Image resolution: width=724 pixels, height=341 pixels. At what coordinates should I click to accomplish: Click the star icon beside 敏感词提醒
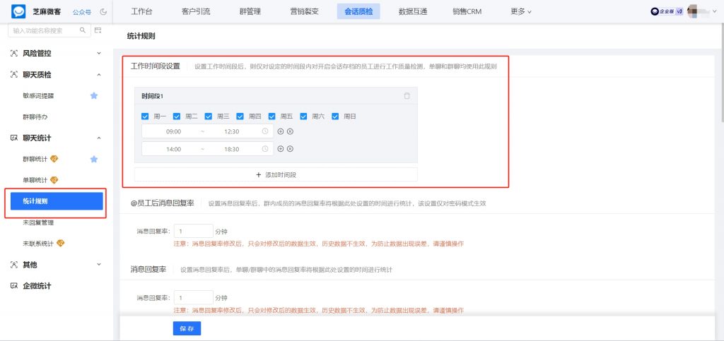tap(94, 95)
